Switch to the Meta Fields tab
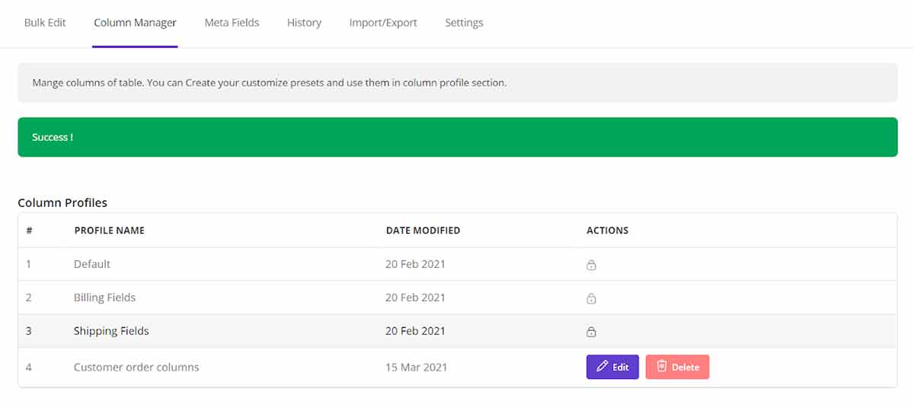The height and width of the screenshot is (408, 914). (x=232, y=23)
